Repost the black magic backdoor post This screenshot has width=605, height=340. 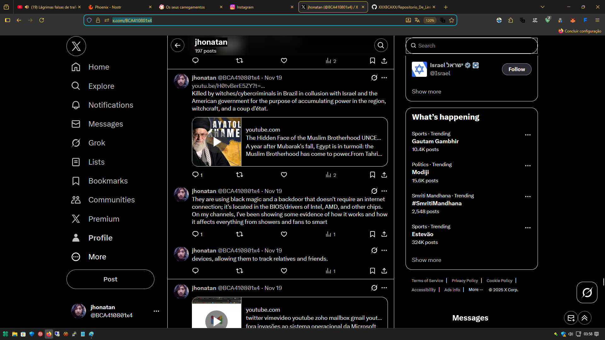(239, 234)
